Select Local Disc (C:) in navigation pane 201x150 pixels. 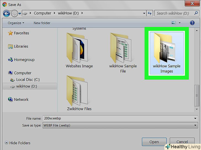(28, 80)
